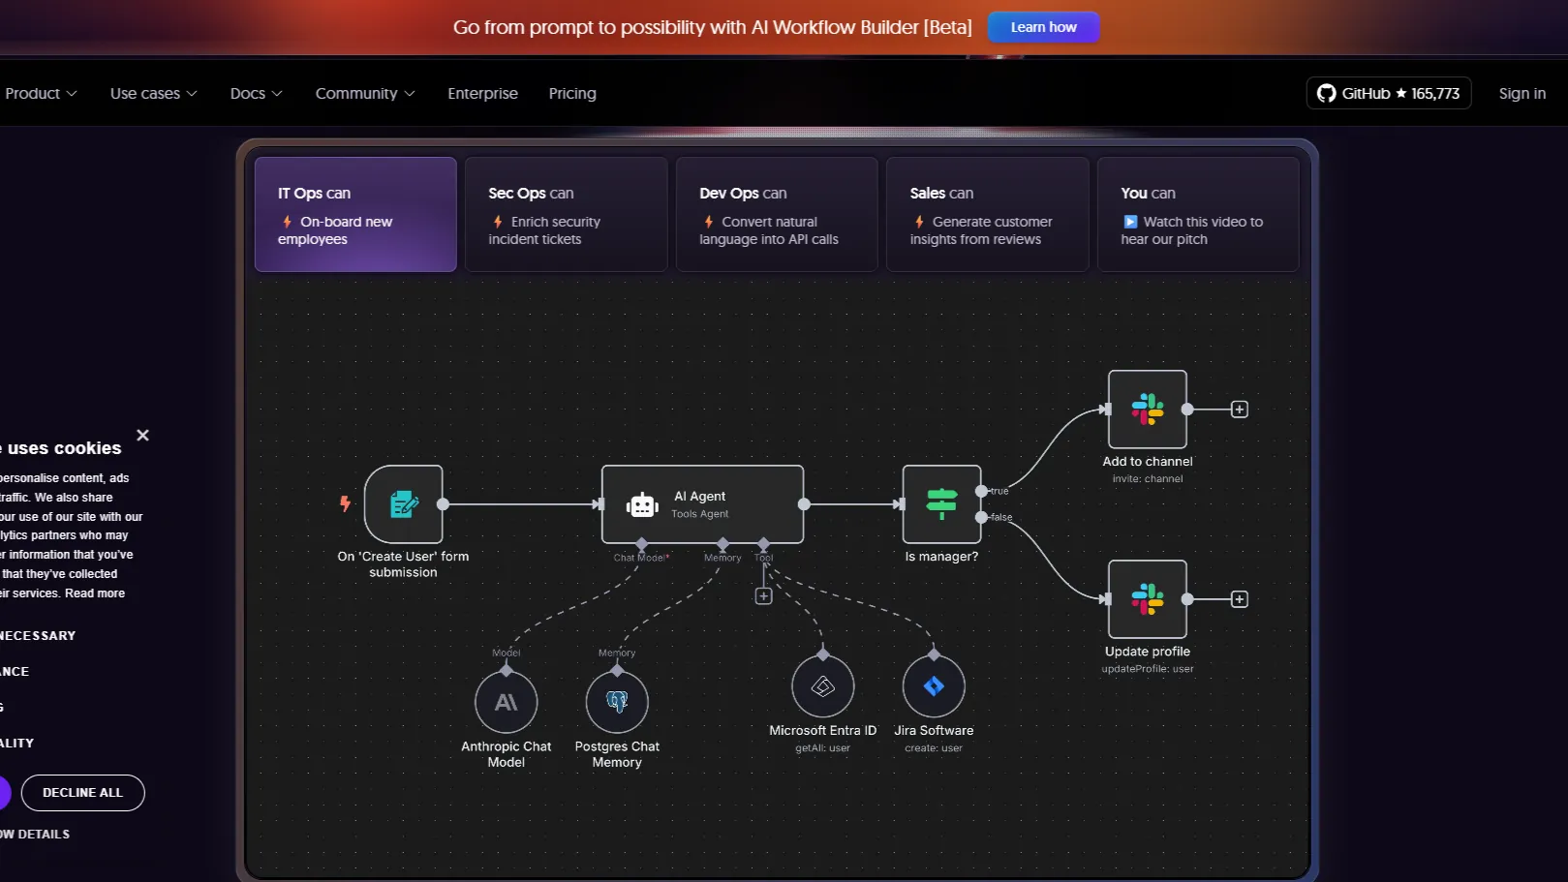Click the Microsoft Entra ID node icon
This screenshot has width=1568, height=882.
[822, 686]
